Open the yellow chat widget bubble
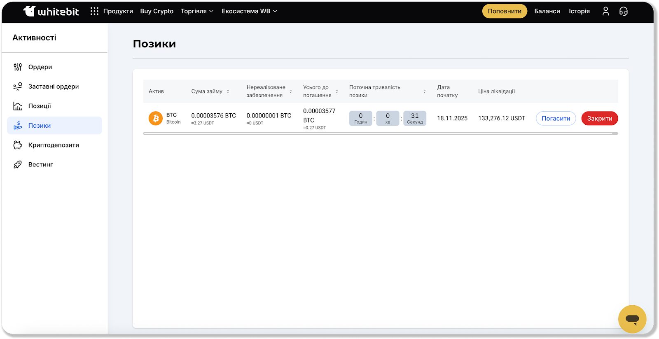The image size is (659, 339). pos(632,319)
